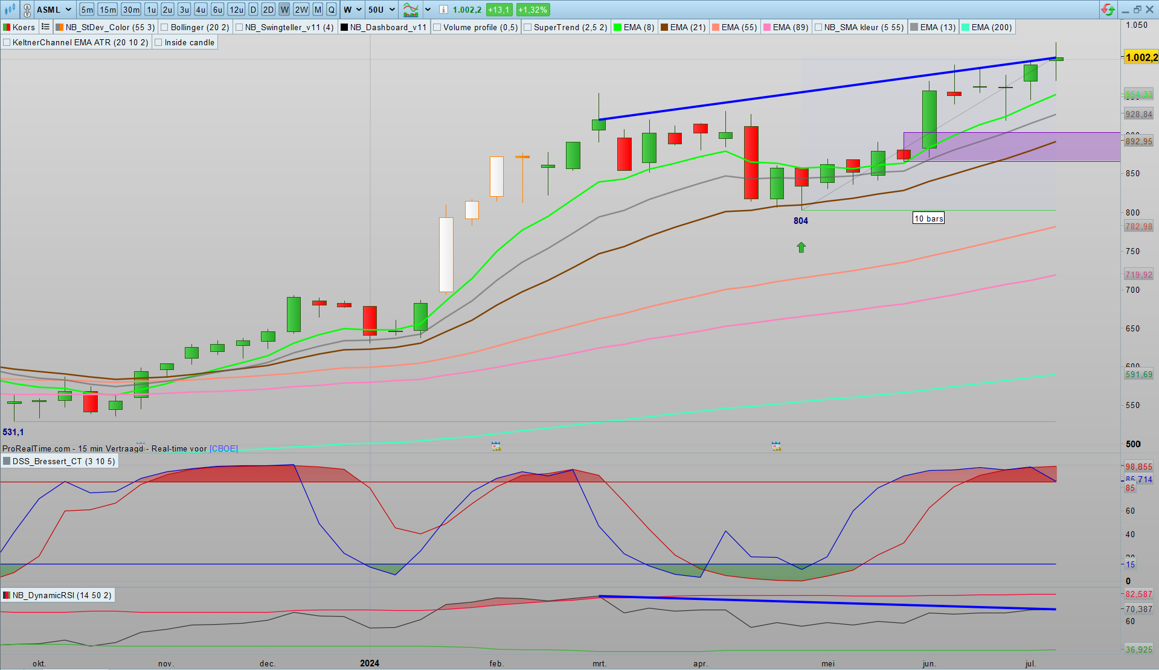The image size is (1159, 670).
Task: Click the calendar event icon near February
Action: pyautogui.click(x=496, y=447)
